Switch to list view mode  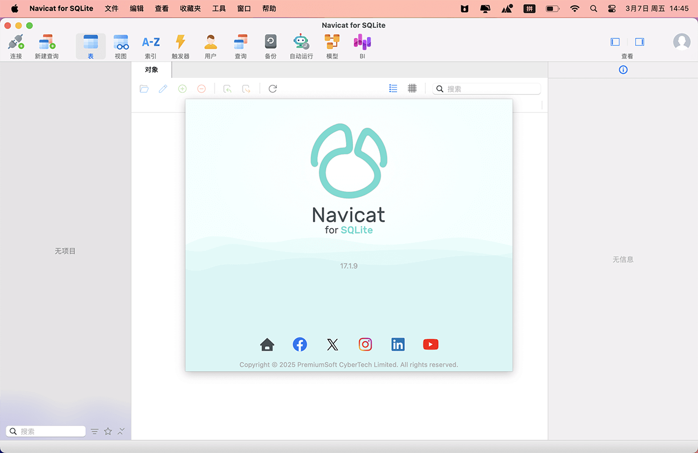point(393,88)
